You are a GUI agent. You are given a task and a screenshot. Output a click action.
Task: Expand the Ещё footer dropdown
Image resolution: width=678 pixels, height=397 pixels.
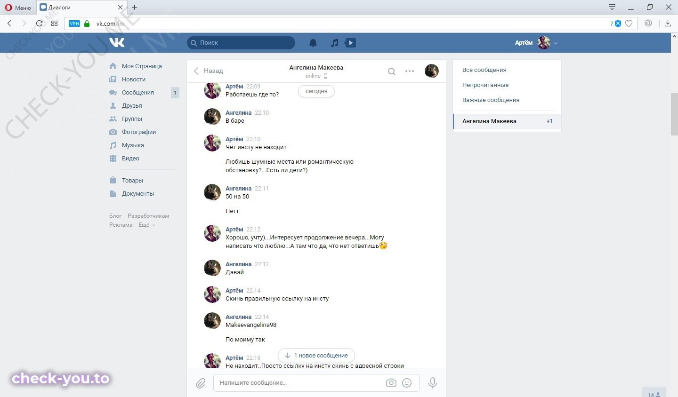(146, 225)
